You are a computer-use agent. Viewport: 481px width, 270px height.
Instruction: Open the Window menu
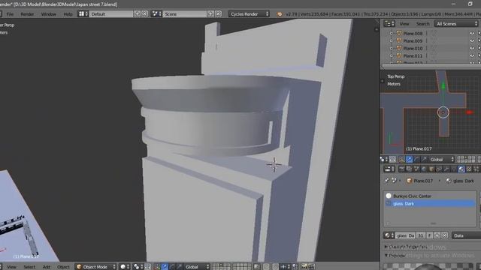pos(48,14)
